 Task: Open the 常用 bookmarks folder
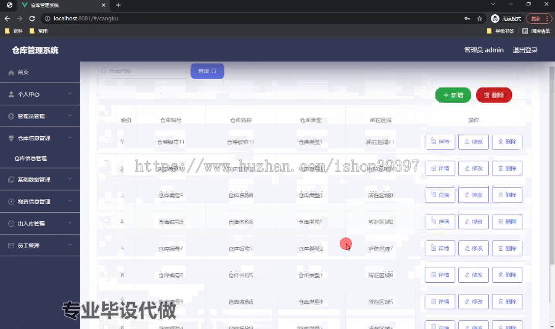[x=39, y=31]
